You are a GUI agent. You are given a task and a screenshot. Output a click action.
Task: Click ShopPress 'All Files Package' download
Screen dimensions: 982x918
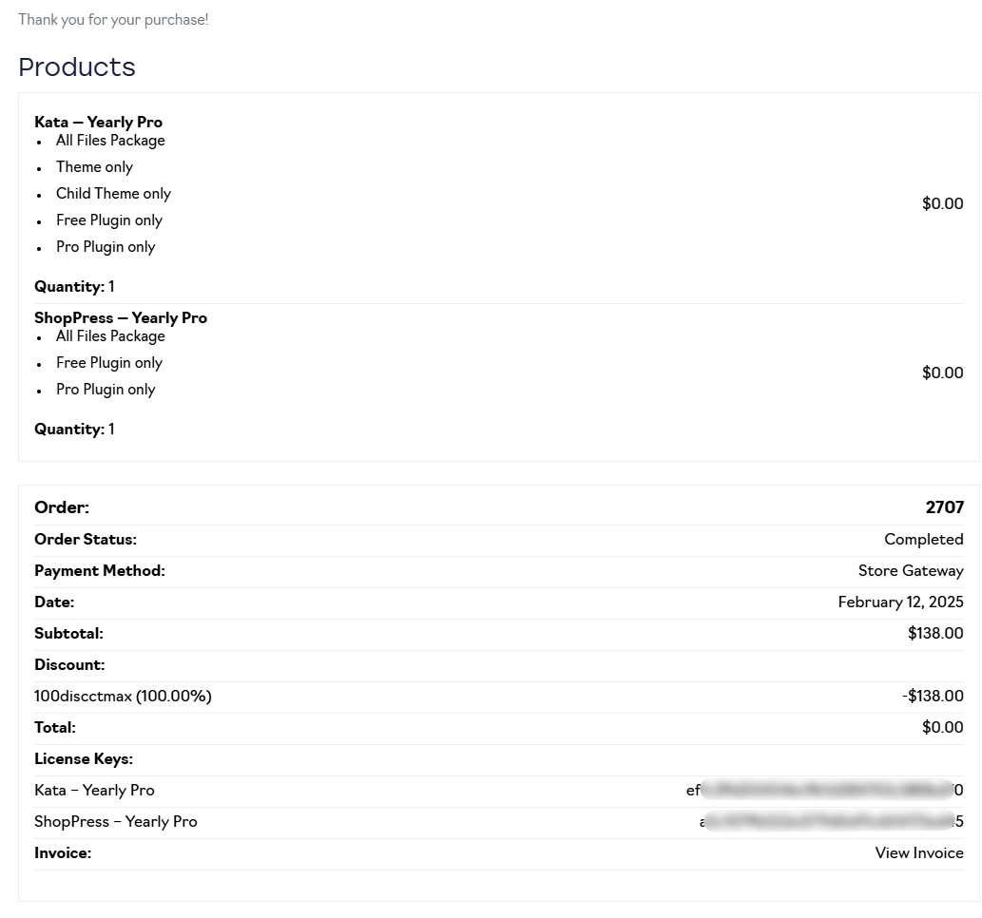(x=110, y=336)
